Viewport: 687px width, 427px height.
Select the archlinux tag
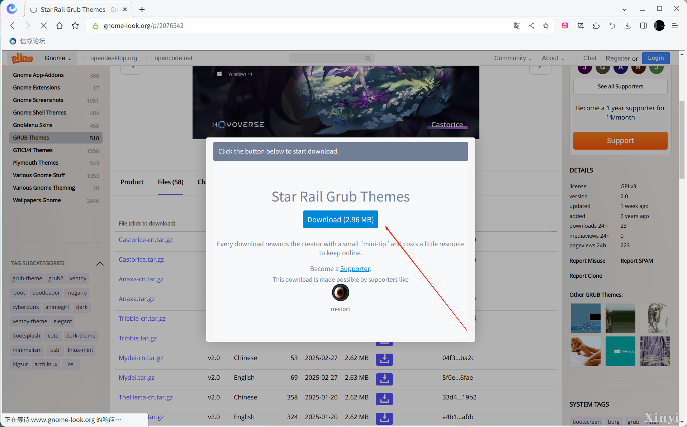[46, 364]
